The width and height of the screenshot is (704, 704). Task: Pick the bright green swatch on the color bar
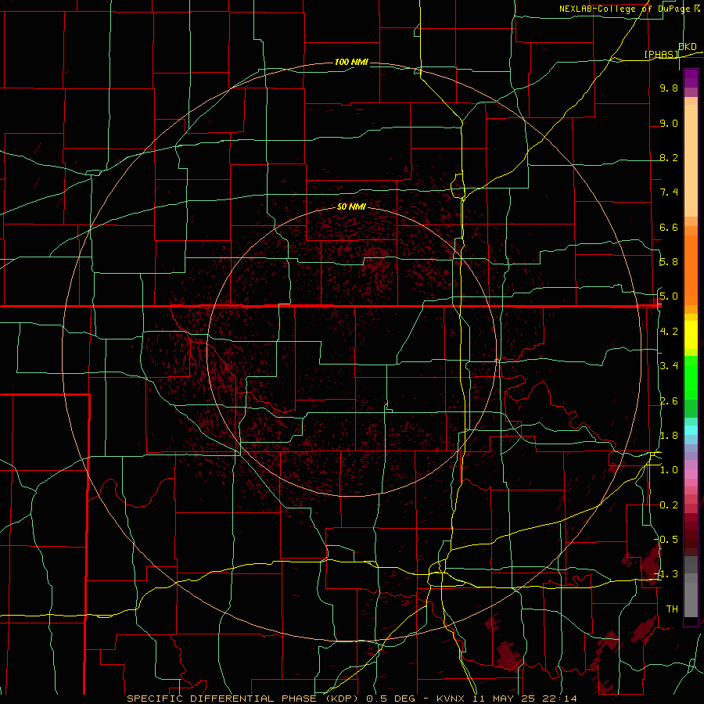[691, 377]
